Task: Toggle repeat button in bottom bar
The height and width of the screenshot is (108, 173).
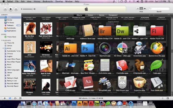Action: 15,98
